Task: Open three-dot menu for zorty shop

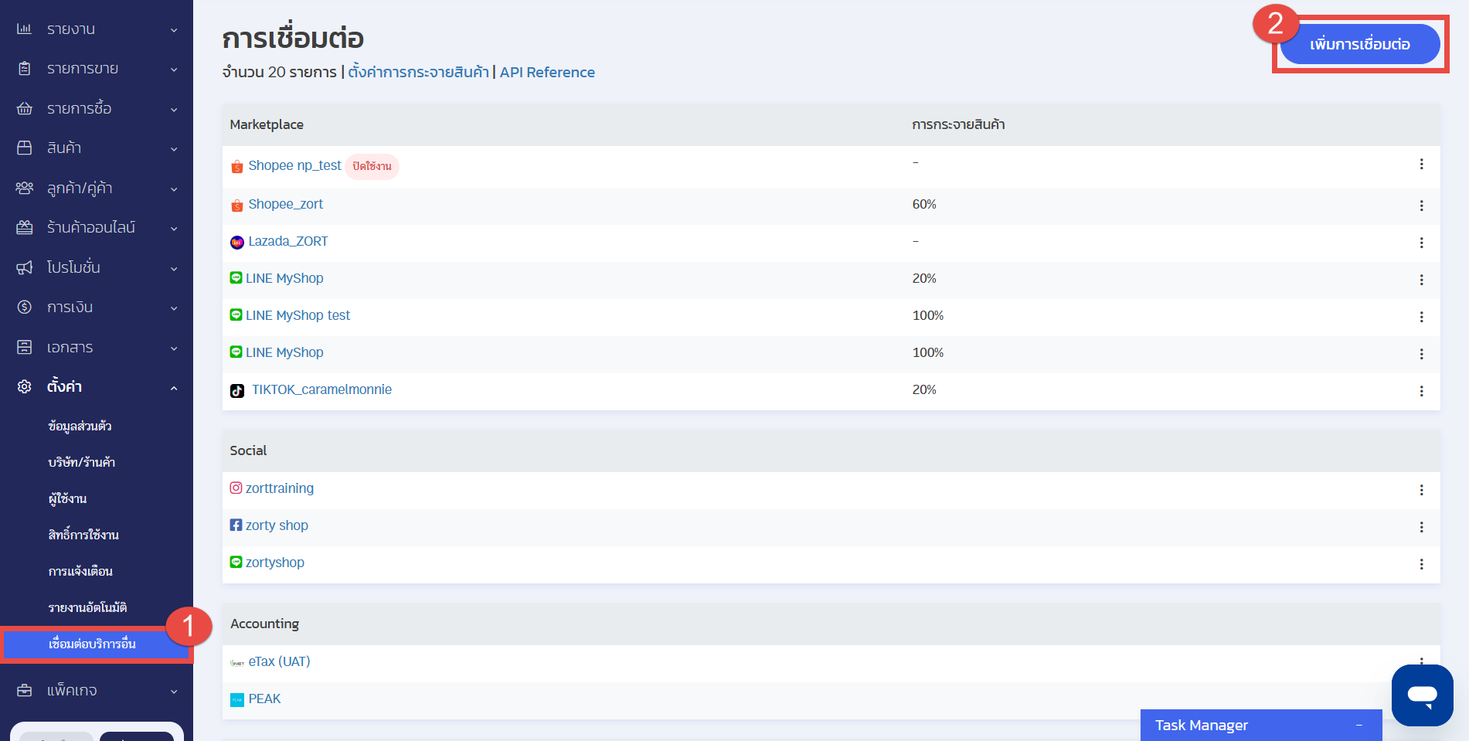Action: coord(1421,527)
